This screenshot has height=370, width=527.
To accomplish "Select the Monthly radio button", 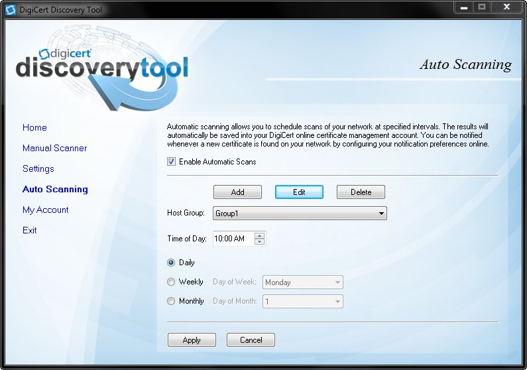I will pos(171,301).
